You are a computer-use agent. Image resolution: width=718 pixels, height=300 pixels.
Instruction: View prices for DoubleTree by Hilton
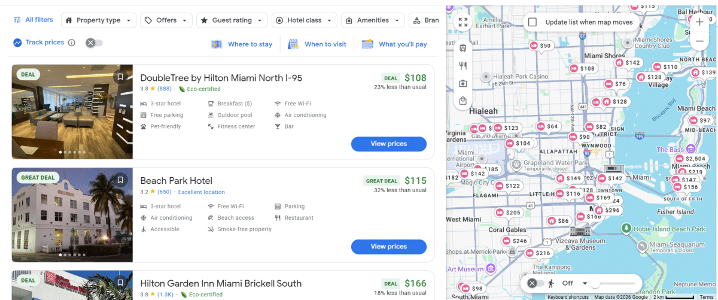click(x=388, y=144)
